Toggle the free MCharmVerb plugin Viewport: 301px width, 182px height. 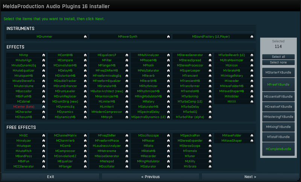tap(65, 141)
